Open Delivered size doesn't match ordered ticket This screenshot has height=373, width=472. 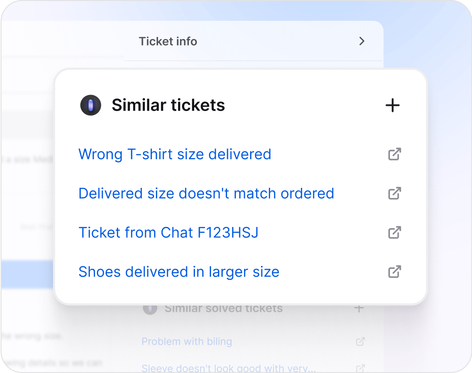206,193
